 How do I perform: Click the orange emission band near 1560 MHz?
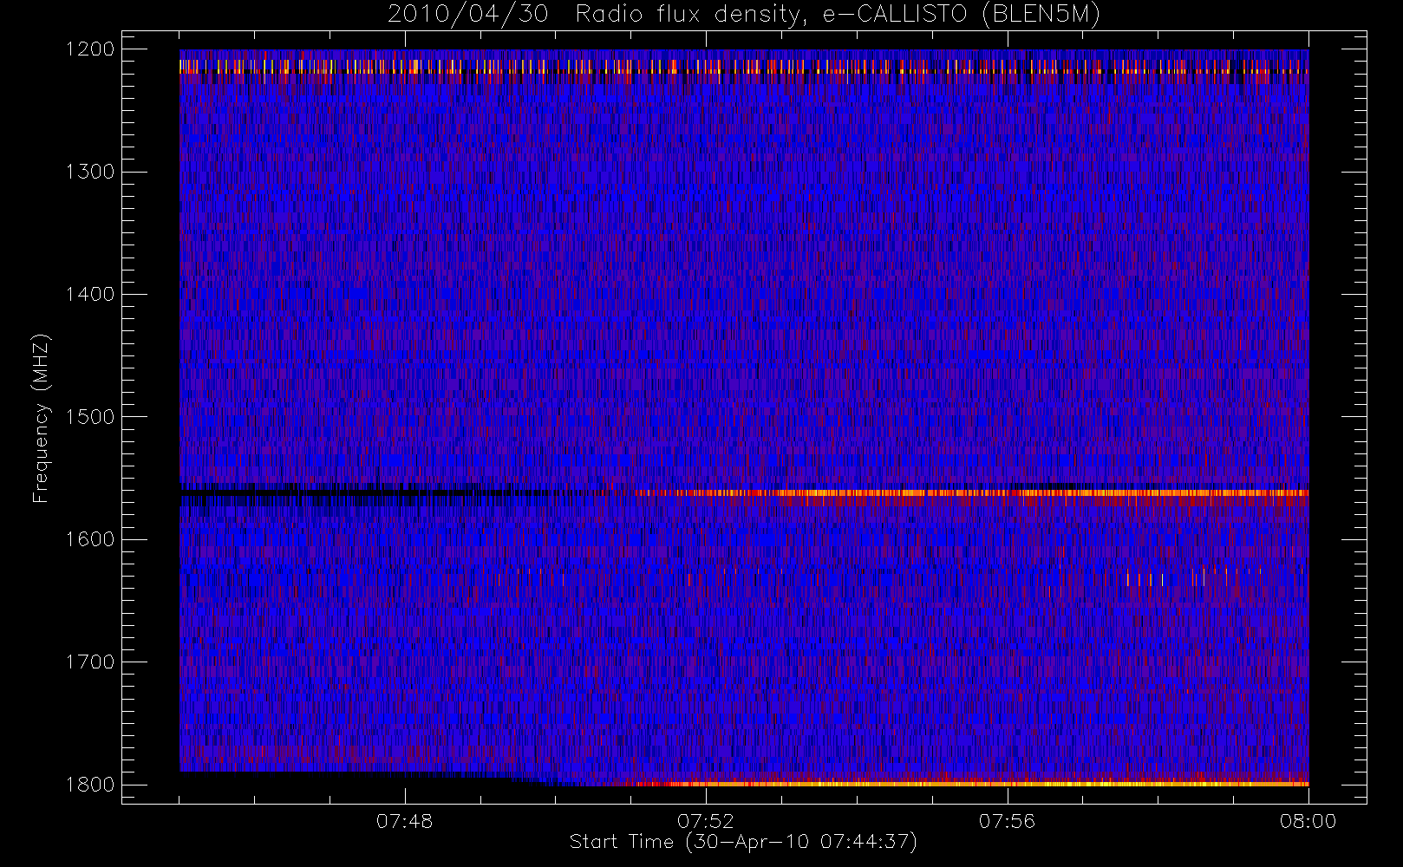click(x=971, y=492)
